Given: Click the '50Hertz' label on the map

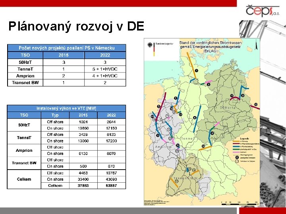Looking at the screenshot, I should [228, 107].
